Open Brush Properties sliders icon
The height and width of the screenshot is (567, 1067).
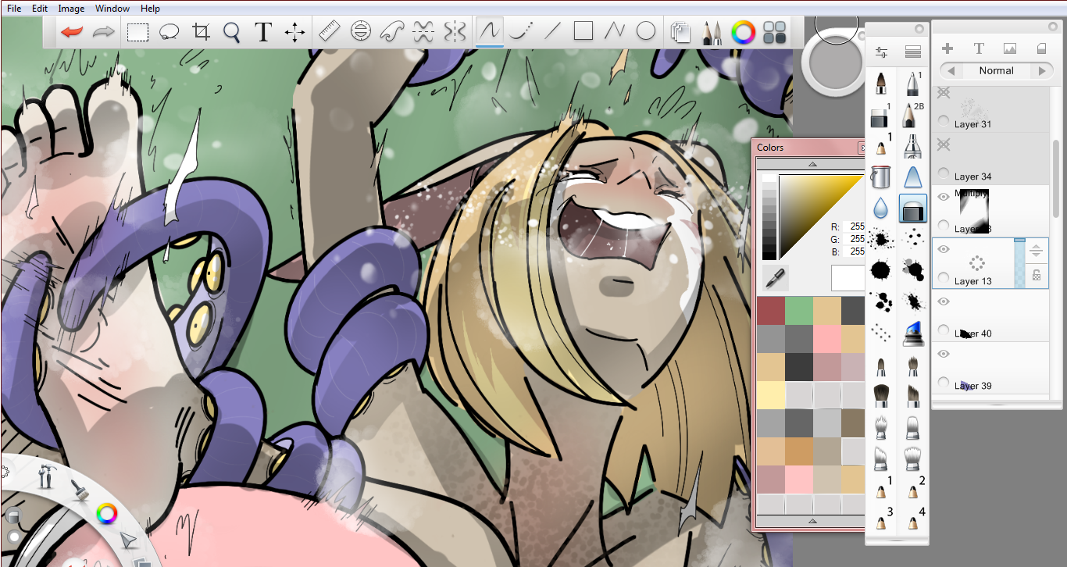pyautogui.click(x=882, y=52)
